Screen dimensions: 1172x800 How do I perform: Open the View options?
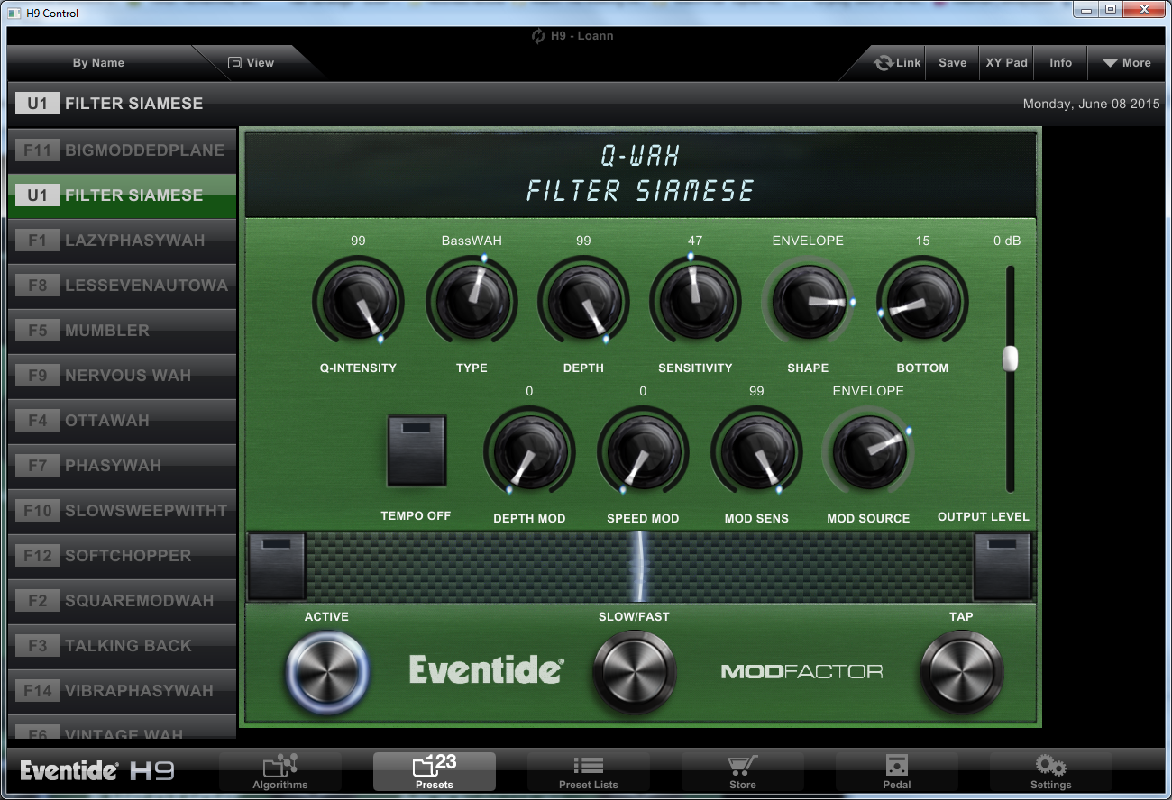coord(252,63)
